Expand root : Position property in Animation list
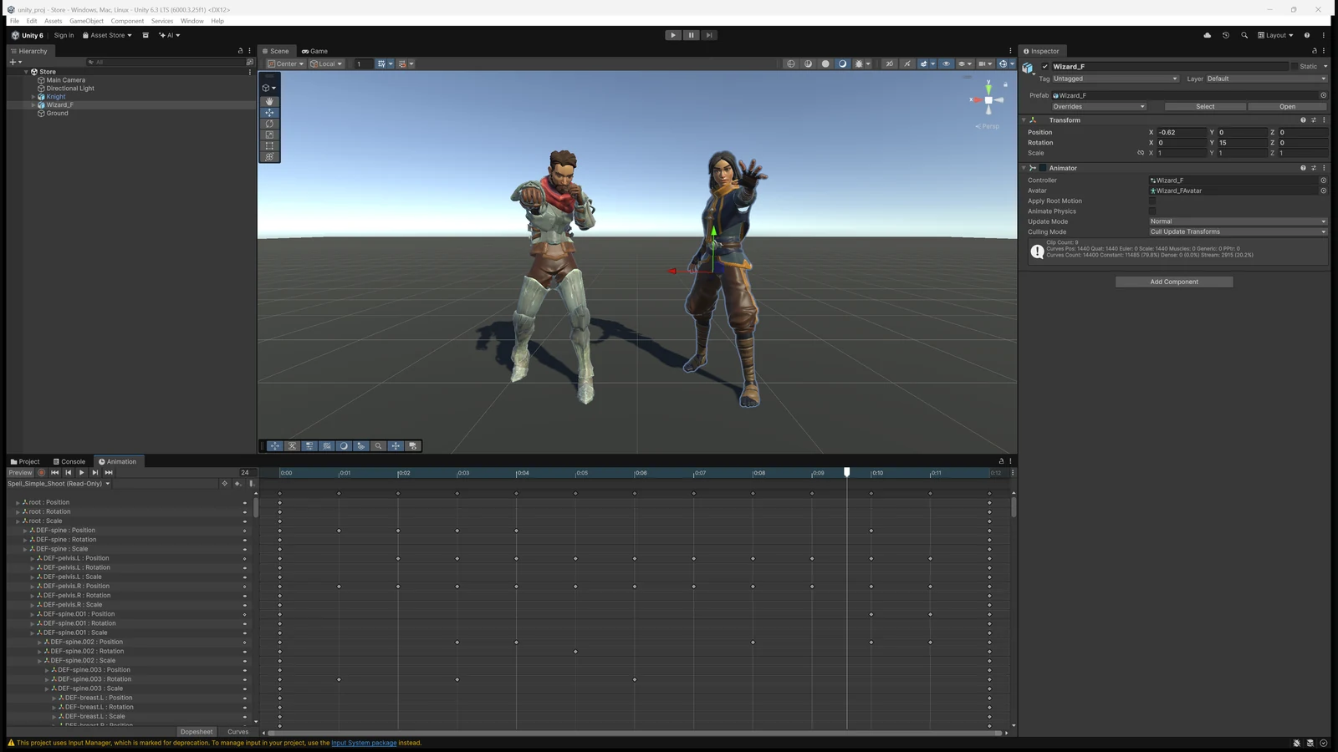1338x752 pixels. [x=18, y=503]
